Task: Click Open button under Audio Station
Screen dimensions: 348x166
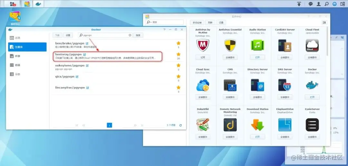Action: point(257,57)
